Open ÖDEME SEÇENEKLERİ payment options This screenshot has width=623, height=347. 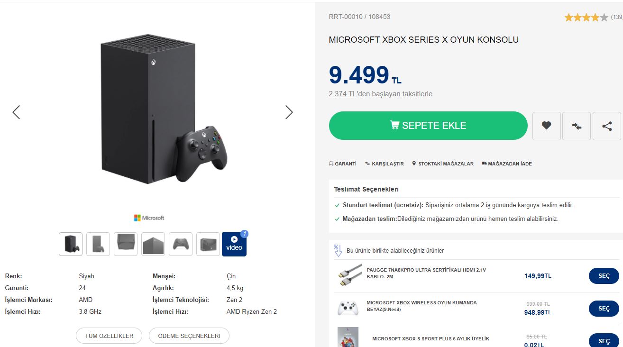pyautogui.click(x=189, y=336)
